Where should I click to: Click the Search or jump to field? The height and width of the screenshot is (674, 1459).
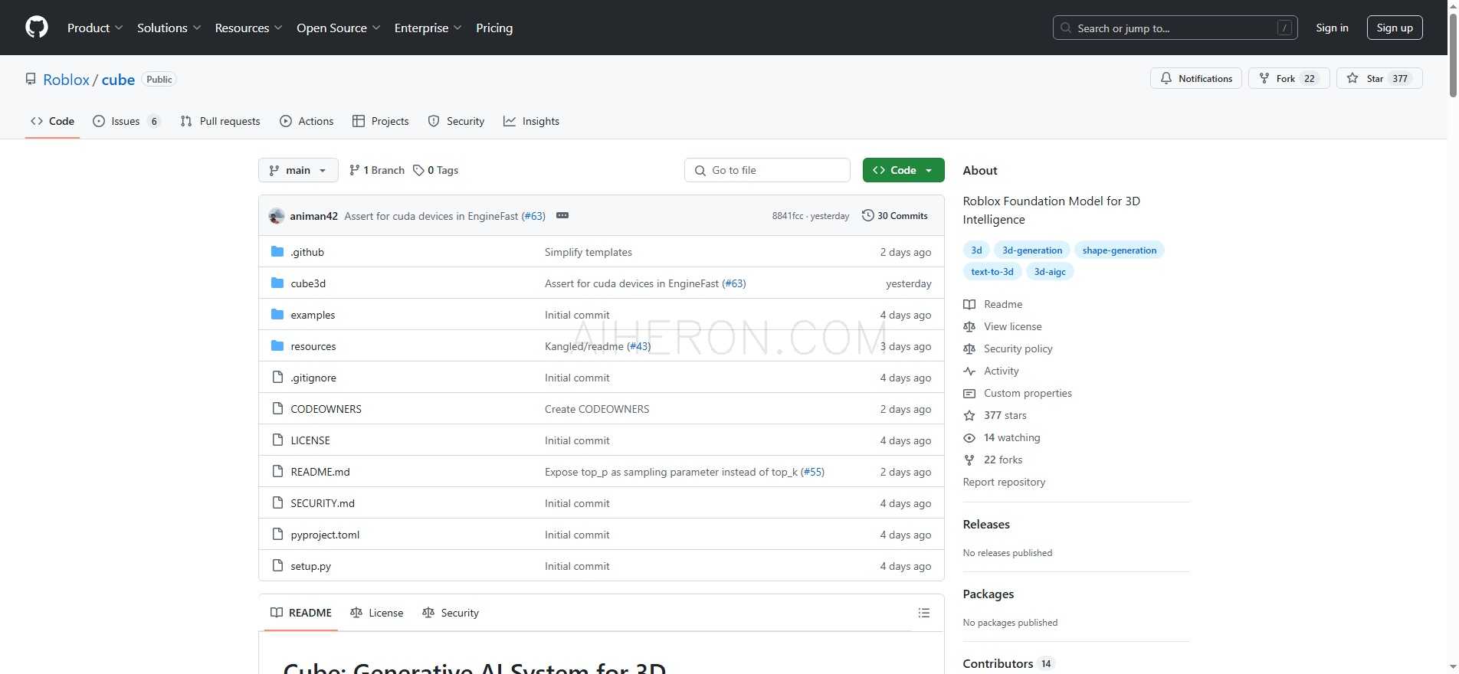tap(1175, 28)
